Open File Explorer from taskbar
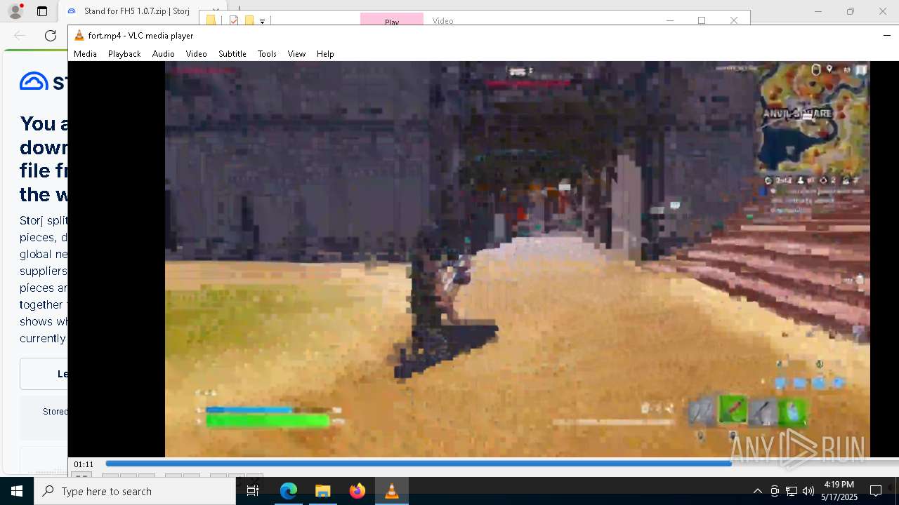 tap(322, 491)
